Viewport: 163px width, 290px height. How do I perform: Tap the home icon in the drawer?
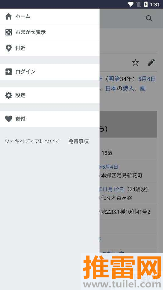click(9, 16)
